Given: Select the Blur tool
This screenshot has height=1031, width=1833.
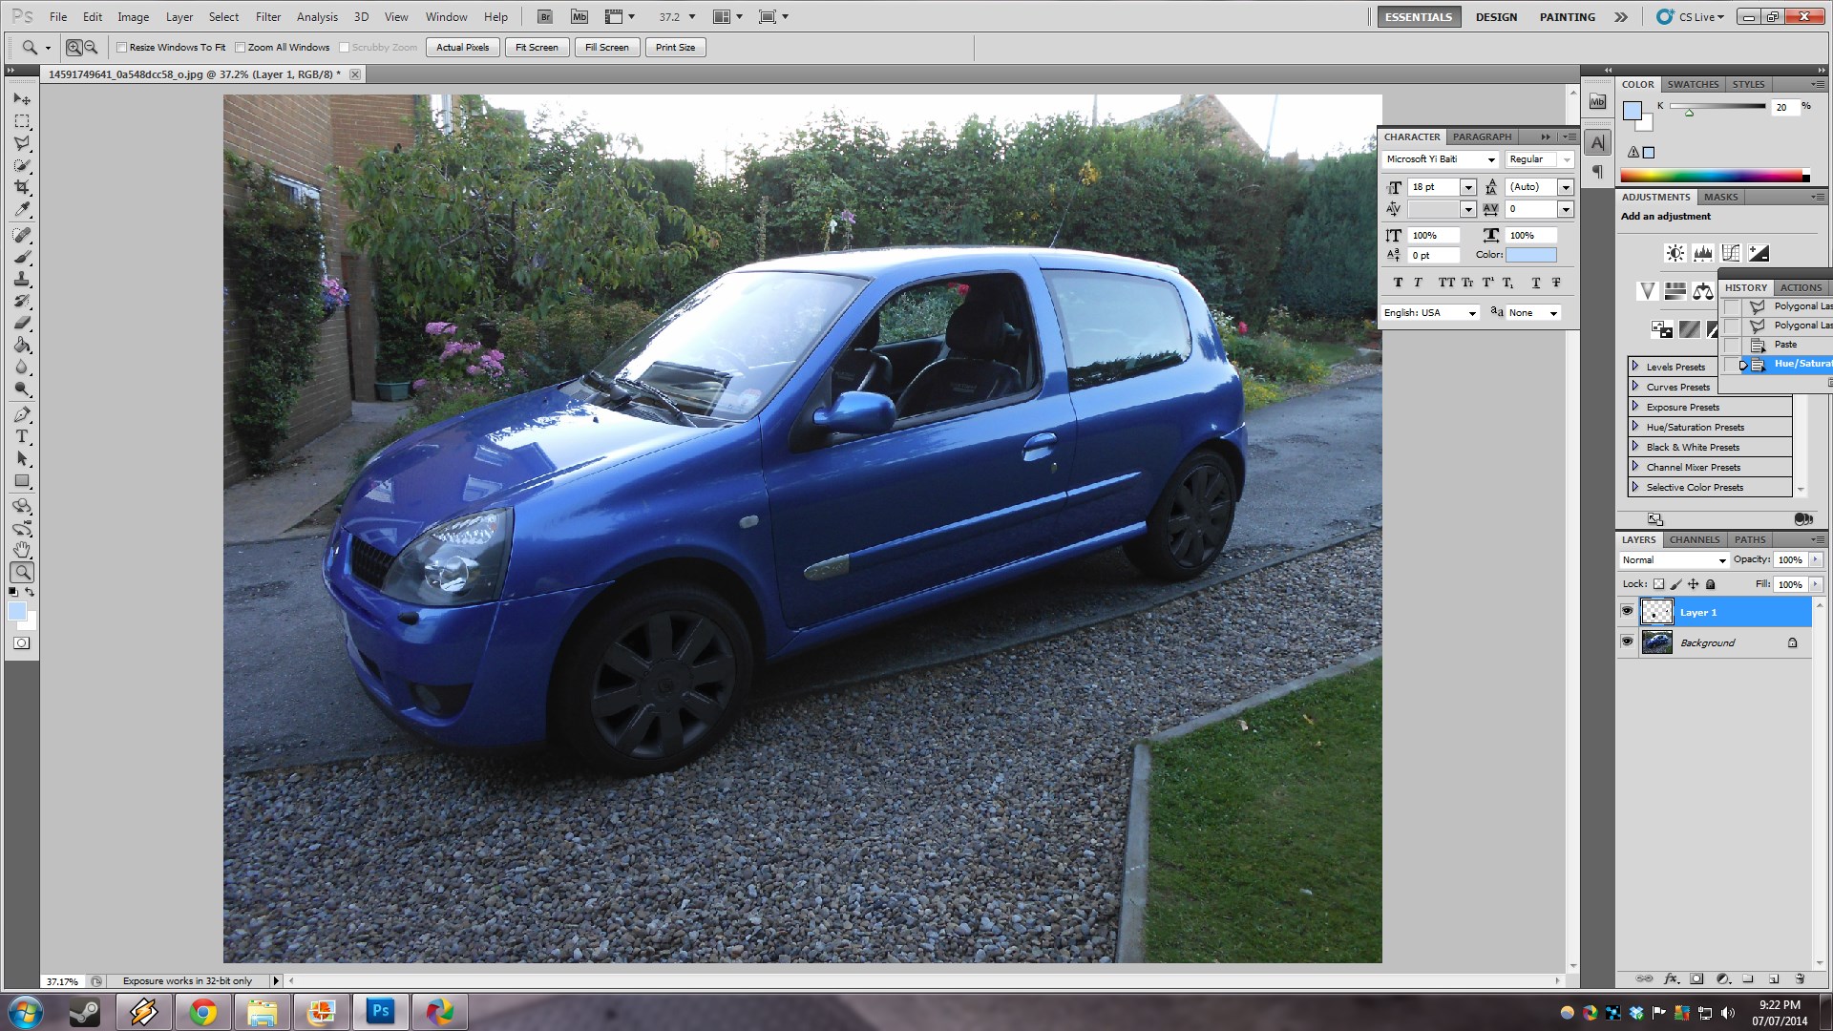Looking at the screenshot, I should tap(22, 367).
